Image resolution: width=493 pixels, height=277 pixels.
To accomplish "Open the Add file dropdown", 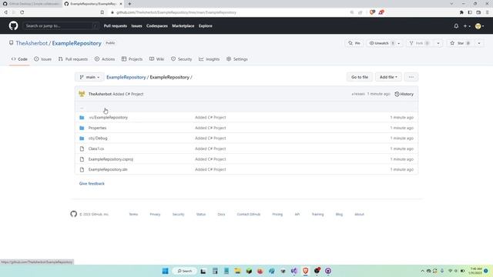I will click(388, 77).
